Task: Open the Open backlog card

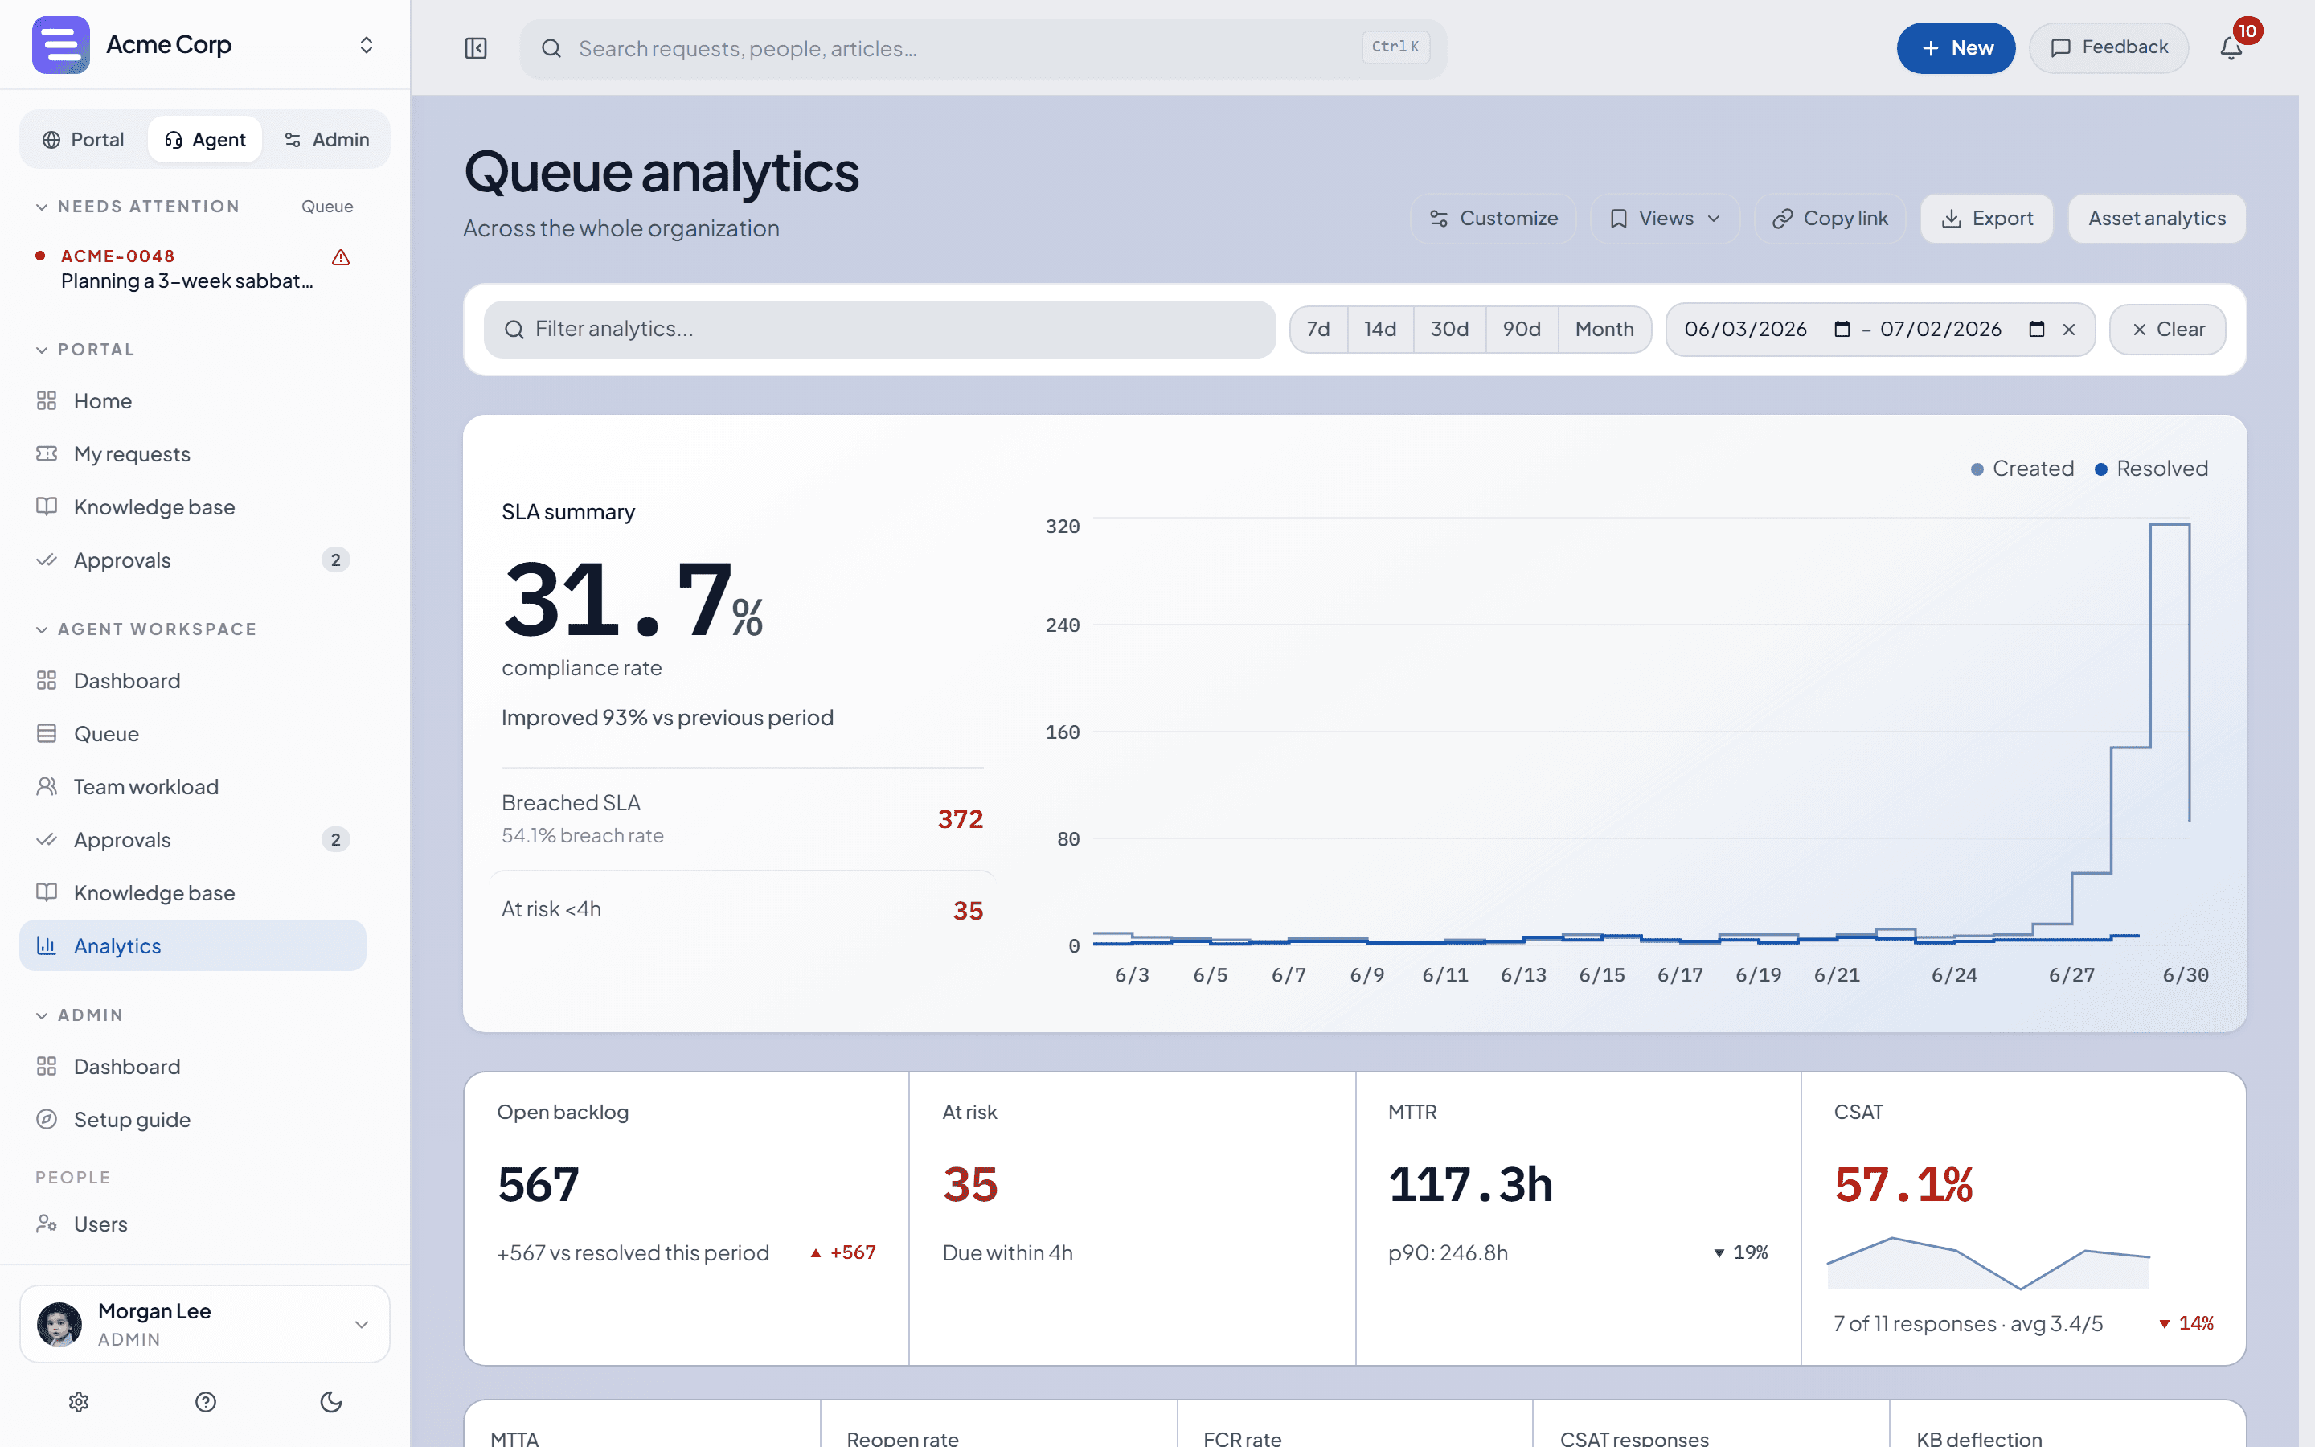Action: [x=686, y=1218]
